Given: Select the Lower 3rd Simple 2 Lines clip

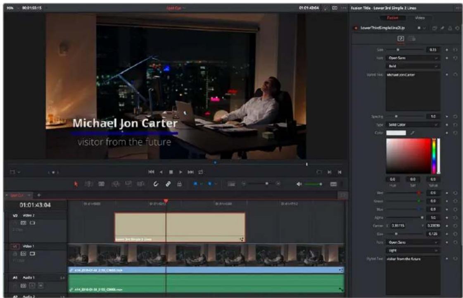Looking at the screenshot, I should (180, 227).
